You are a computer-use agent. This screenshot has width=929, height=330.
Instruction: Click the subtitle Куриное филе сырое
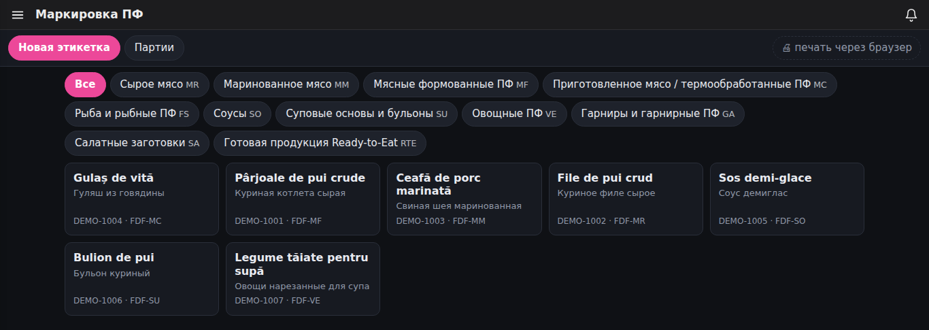607,193
